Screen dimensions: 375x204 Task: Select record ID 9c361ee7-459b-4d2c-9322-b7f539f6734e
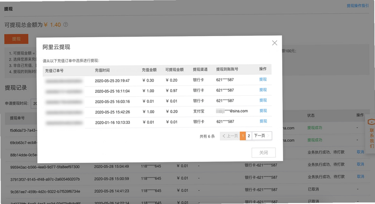click(45, 191)
